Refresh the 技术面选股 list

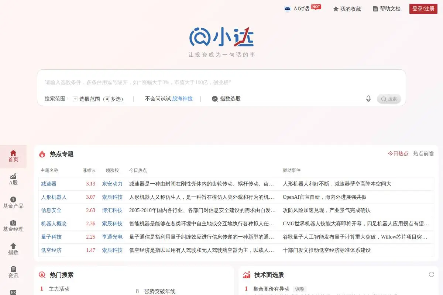pyautogui.click(x=431, y=274)
